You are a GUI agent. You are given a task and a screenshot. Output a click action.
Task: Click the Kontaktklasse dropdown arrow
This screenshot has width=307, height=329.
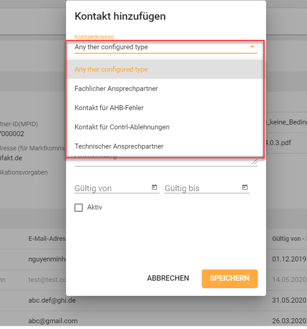(252, 46)
